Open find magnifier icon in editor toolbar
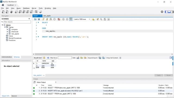 (101, 19)
